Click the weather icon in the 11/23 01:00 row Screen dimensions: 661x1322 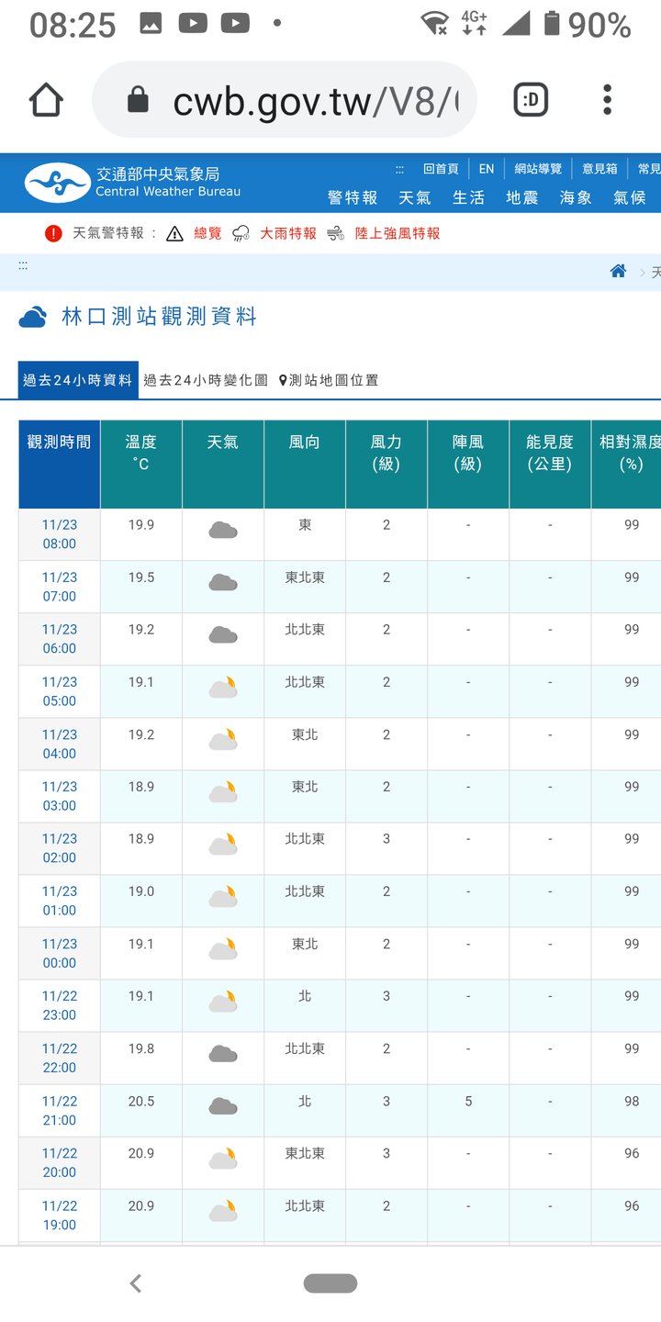(x=223, y=896)
